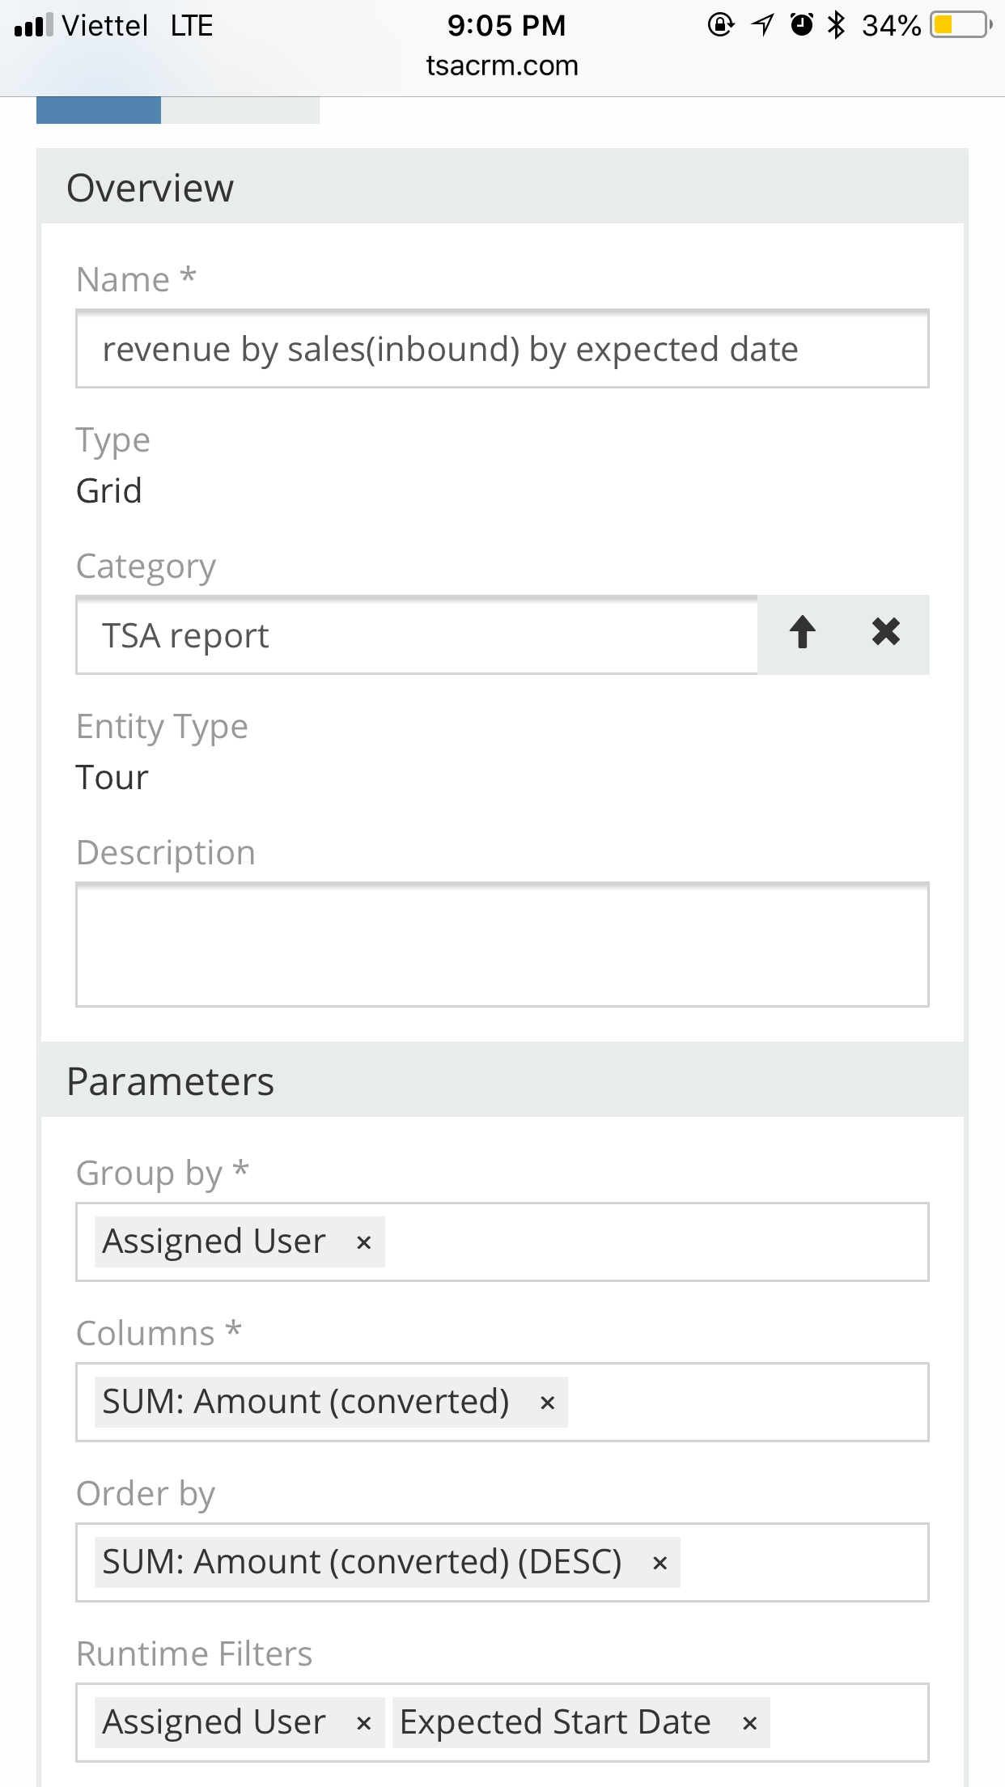This screenshot has height=1787, width=1005.
Task: Remove Assigned User runtime filter
Action: 364,1724
